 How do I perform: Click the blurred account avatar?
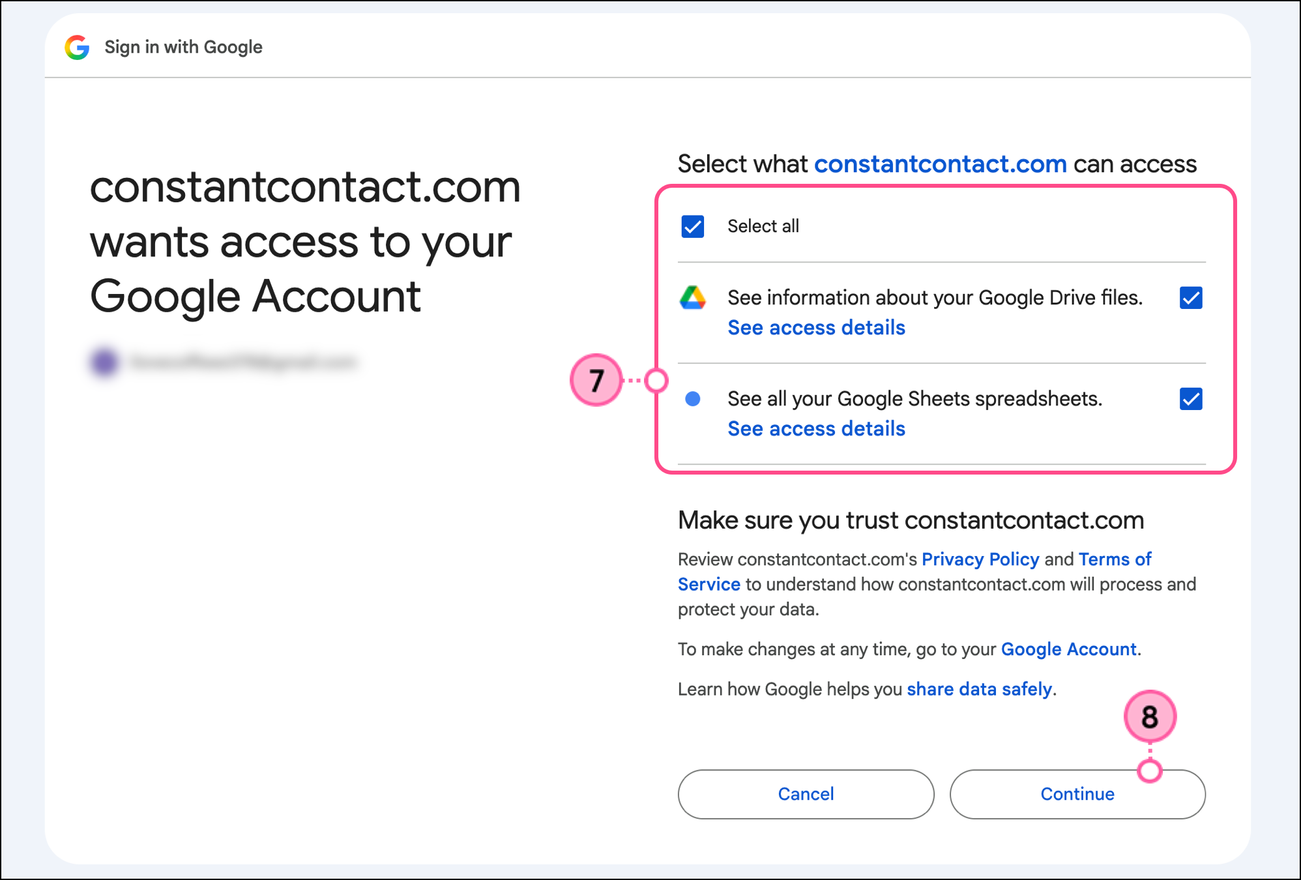(x=104, y=362)
